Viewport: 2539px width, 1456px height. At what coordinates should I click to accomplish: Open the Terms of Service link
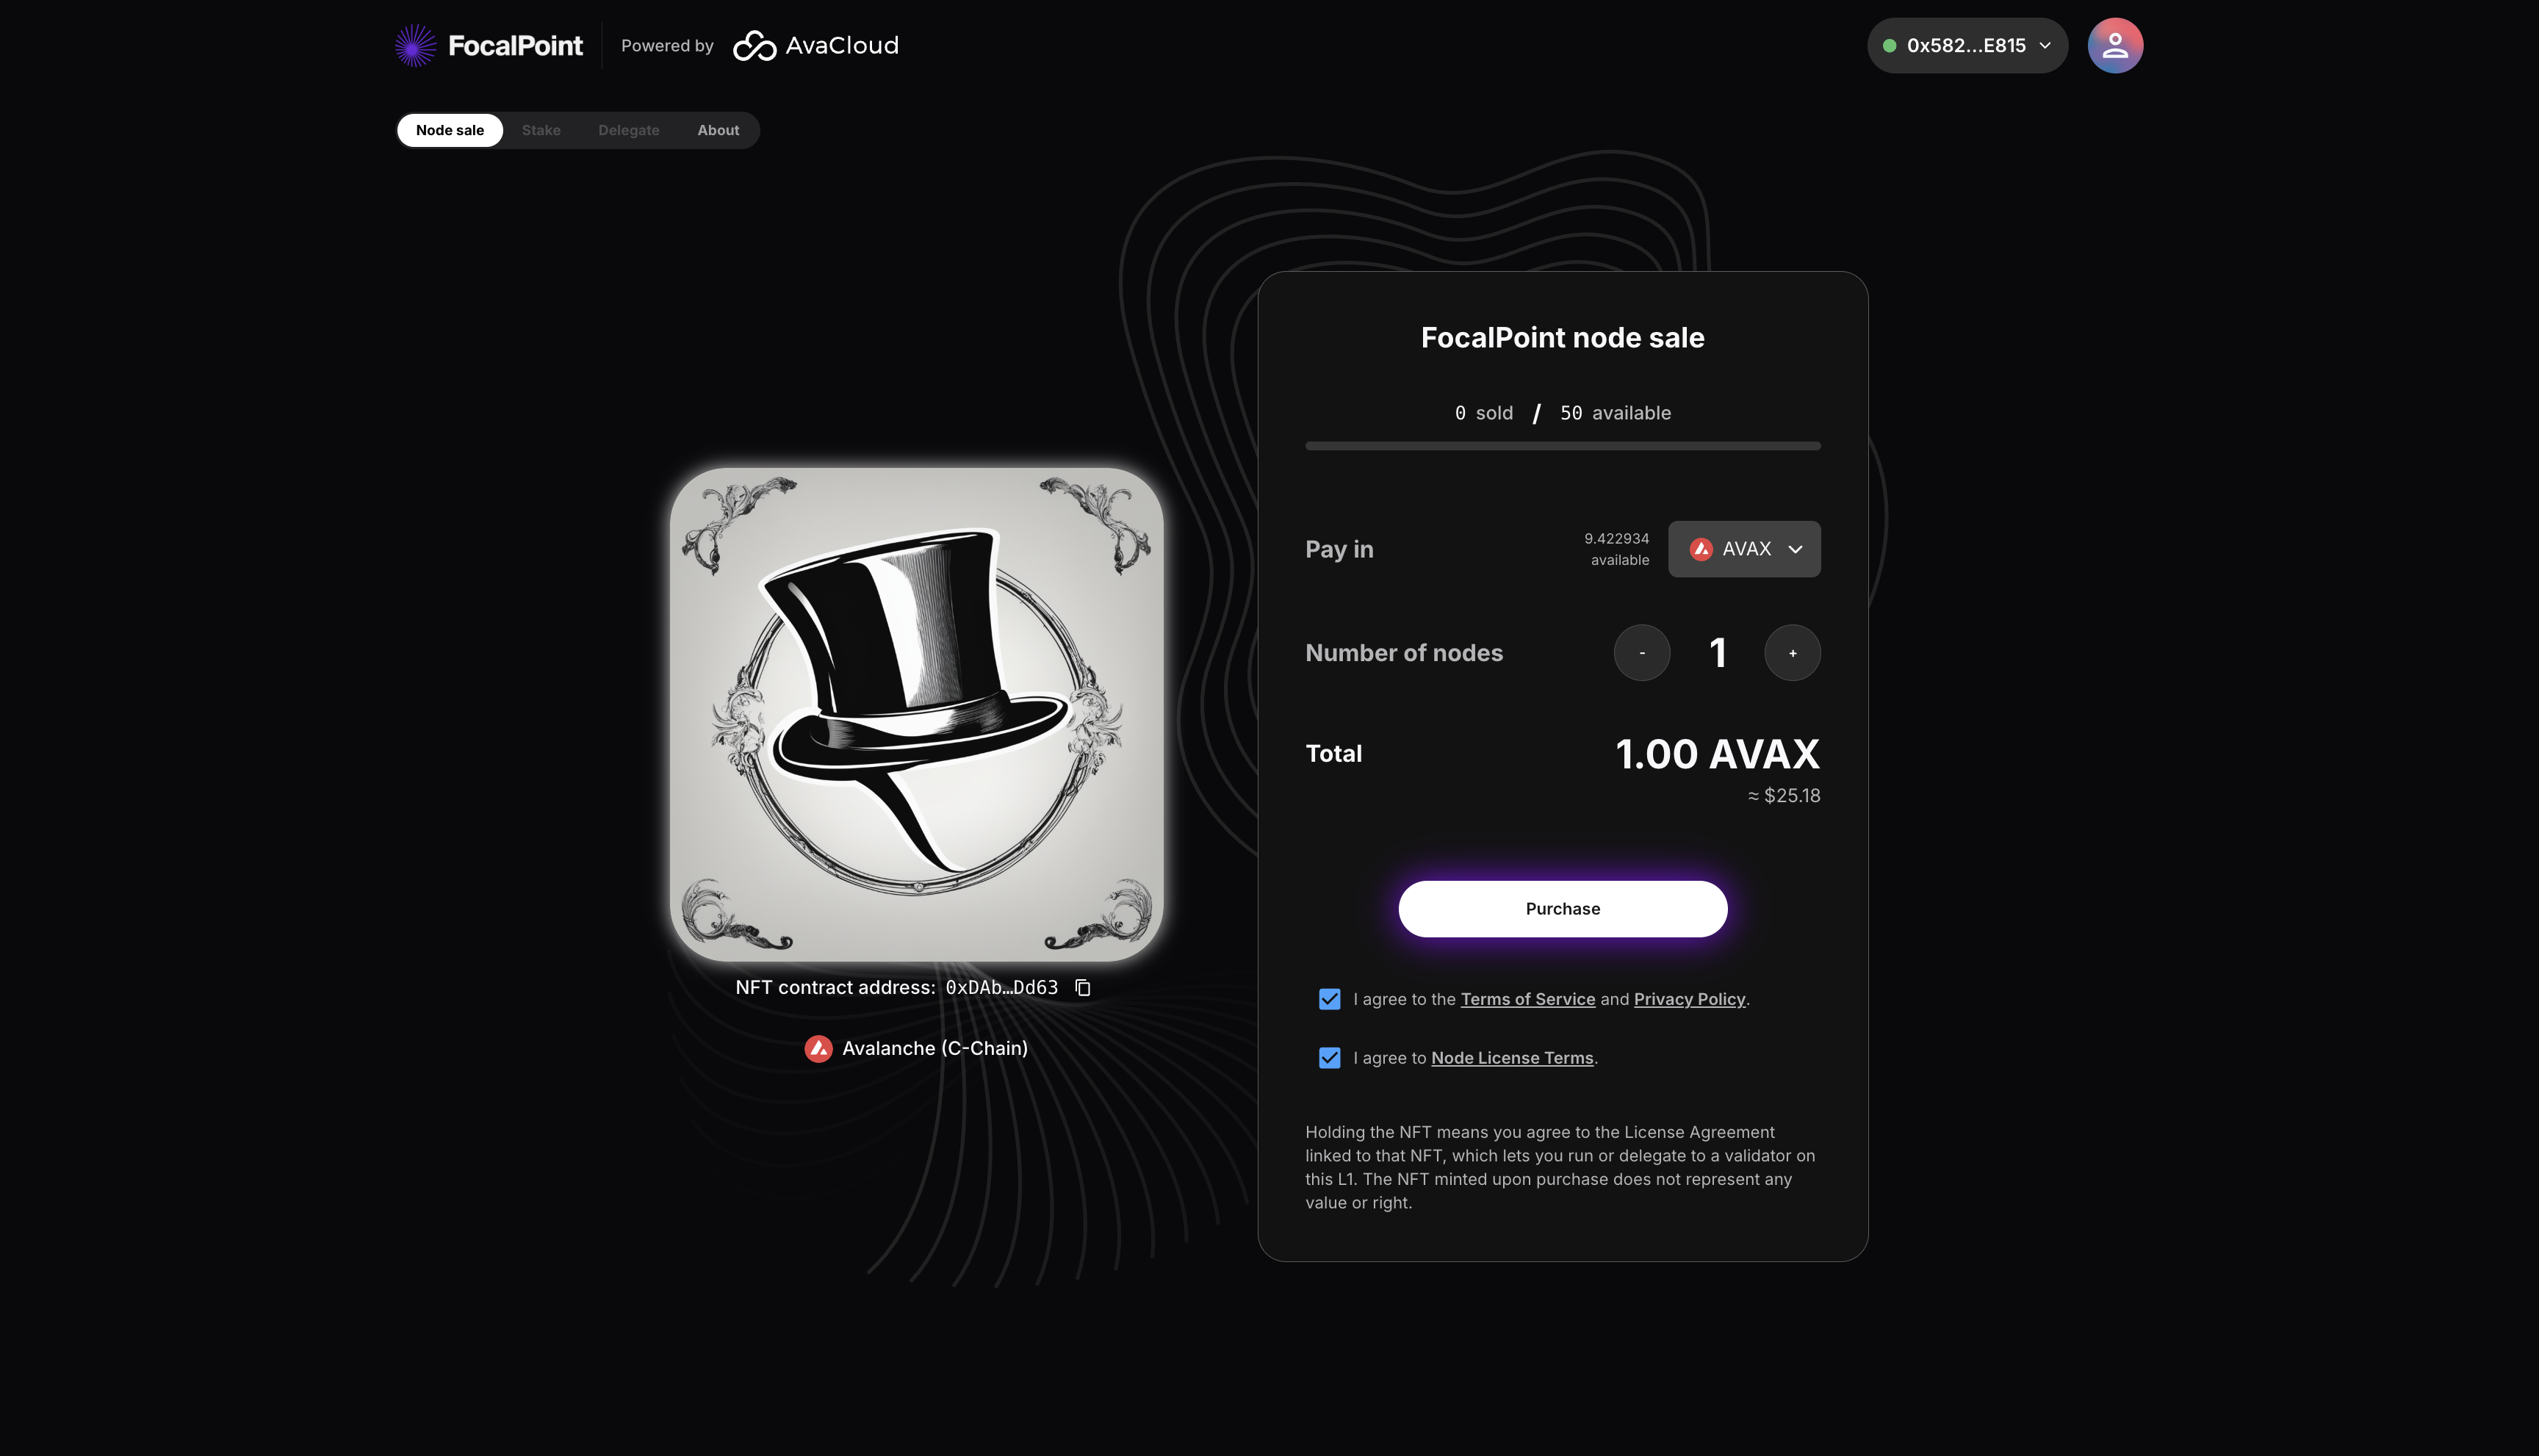click(x=1527, y=999)
